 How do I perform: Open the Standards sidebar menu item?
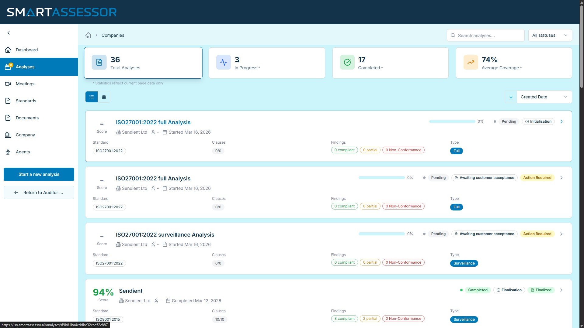pos(26,101)
